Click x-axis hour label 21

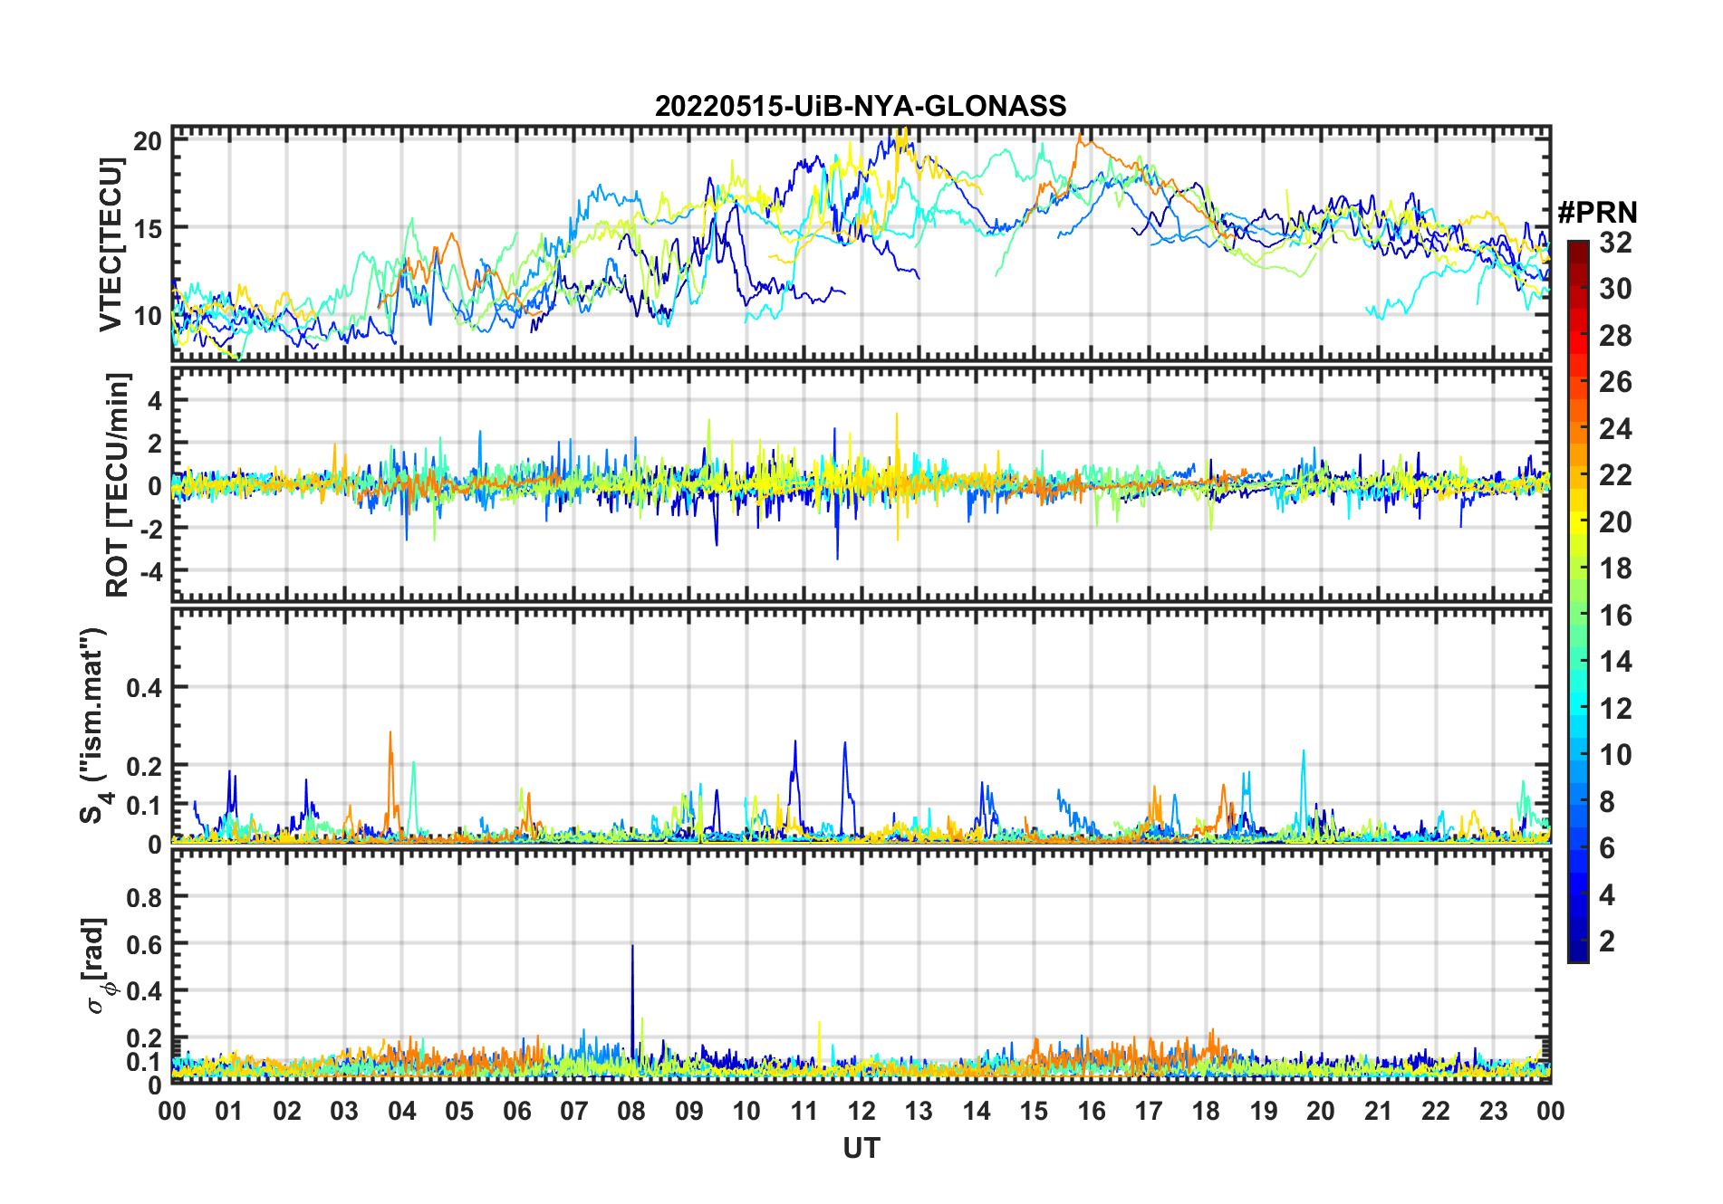[x=1379, y=1111]
